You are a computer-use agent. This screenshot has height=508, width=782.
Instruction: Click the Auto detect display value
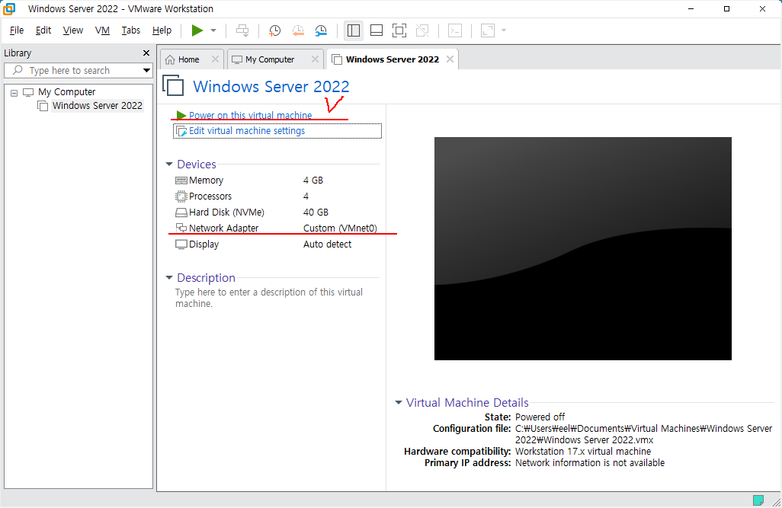click(x=327, y=244)
